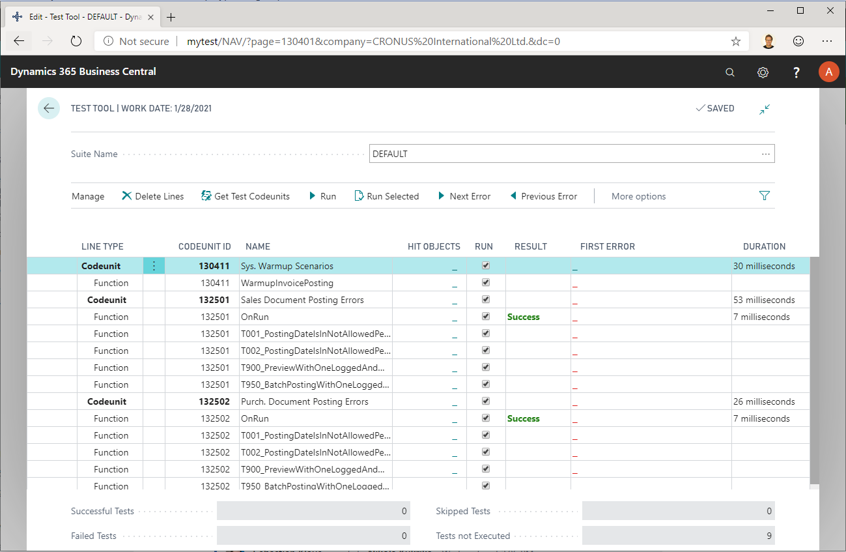
Task: Click the SAVED status indicator
Action: tap(715, 108)
